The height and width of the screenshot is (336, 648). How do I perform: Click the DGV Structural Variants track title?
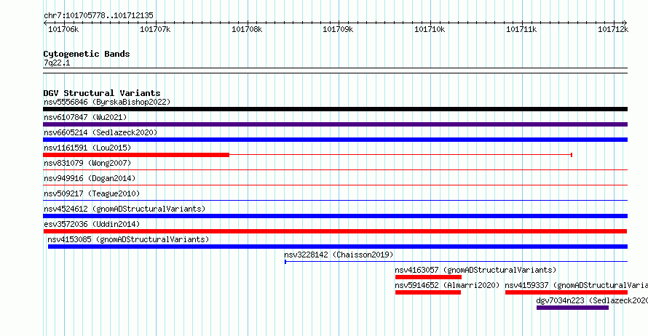click(x=102, y=93)
